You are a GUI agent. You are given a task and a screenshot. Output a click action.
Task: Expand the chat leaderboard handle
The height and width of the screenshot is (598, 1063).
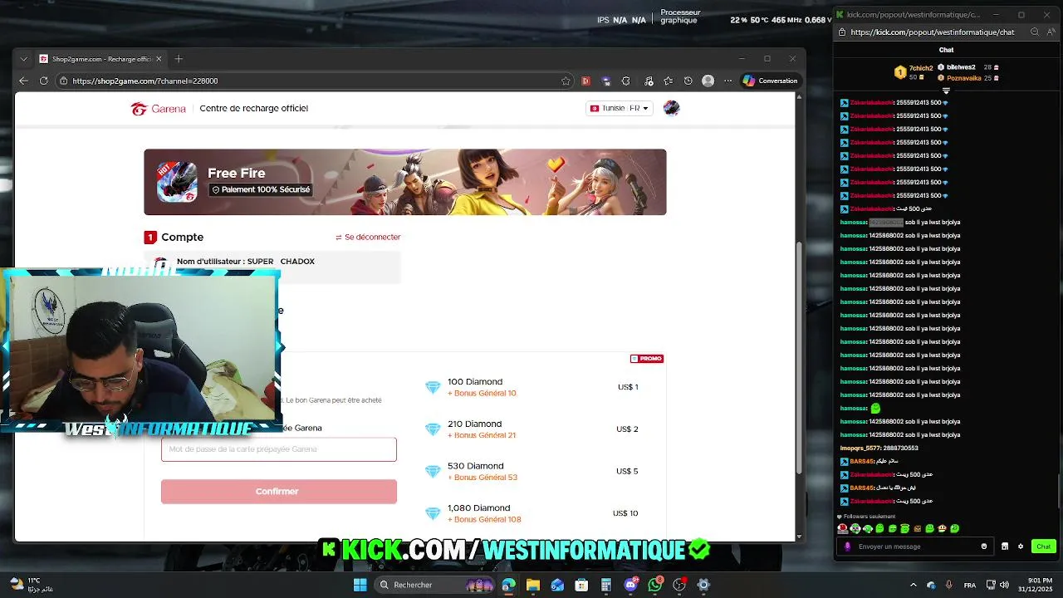point(946,91)
